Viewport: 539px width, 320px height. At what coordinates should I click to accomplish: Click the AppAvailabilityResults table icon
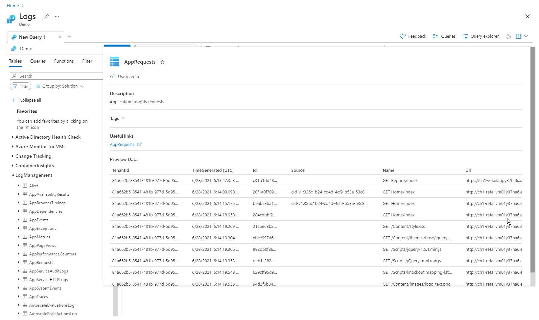[25, 194]
